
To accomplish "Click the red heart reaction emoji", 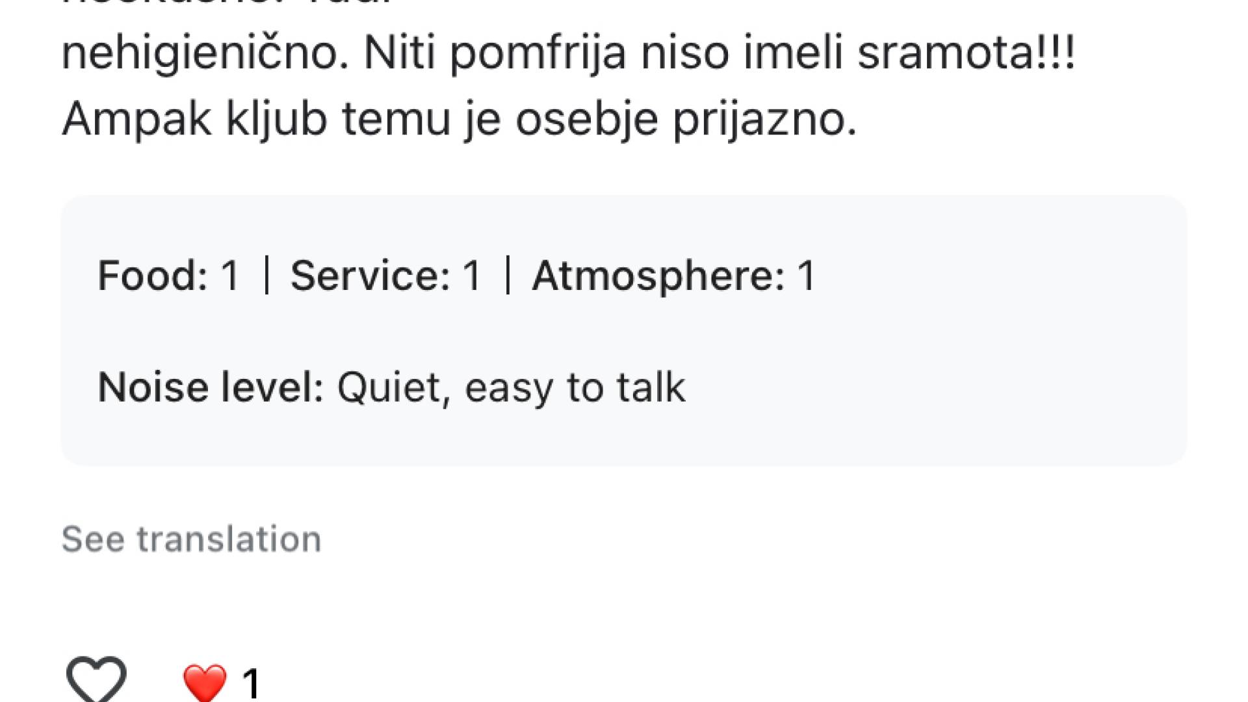I will point(205,682).
